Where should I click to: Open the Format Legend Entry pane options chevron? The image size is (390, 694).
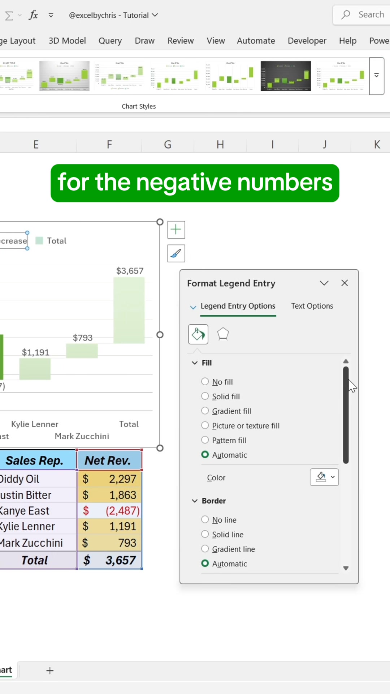[x=324, y=283]
